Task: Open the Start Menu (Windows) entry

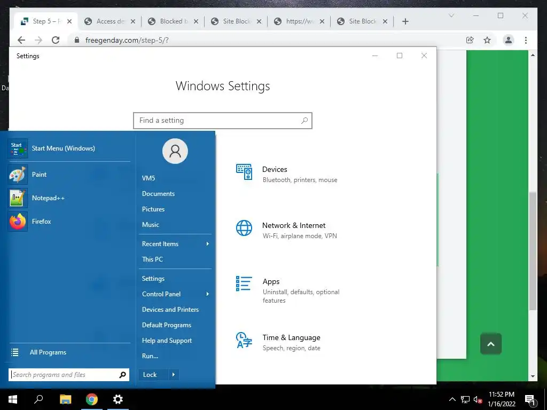Action: [69, 148]
